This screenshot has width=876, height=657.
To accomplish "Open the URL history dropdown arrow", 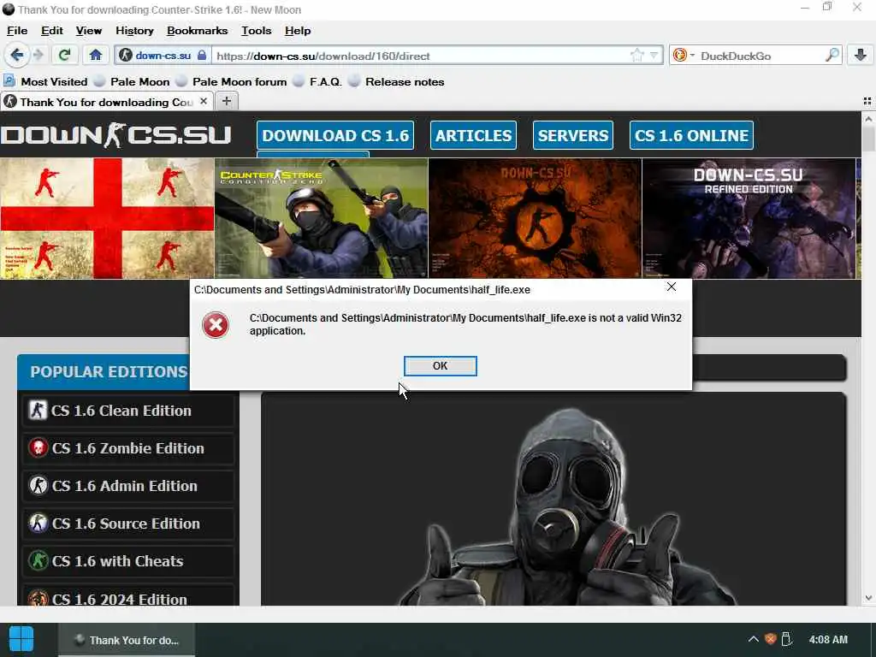I will click(654, 56).
